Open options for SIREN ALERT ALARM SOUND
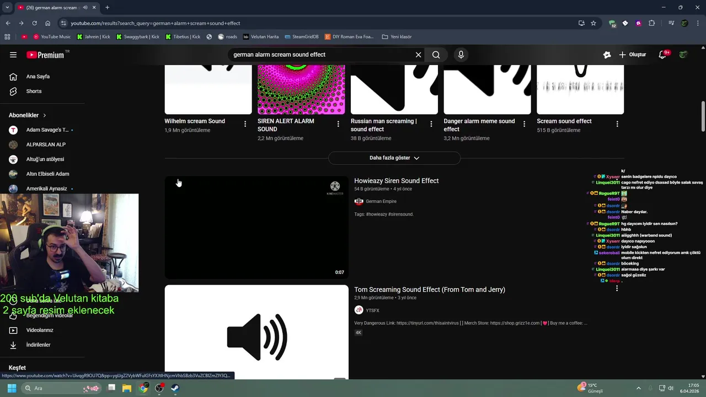706x397 pixels. tap(338, 124)
